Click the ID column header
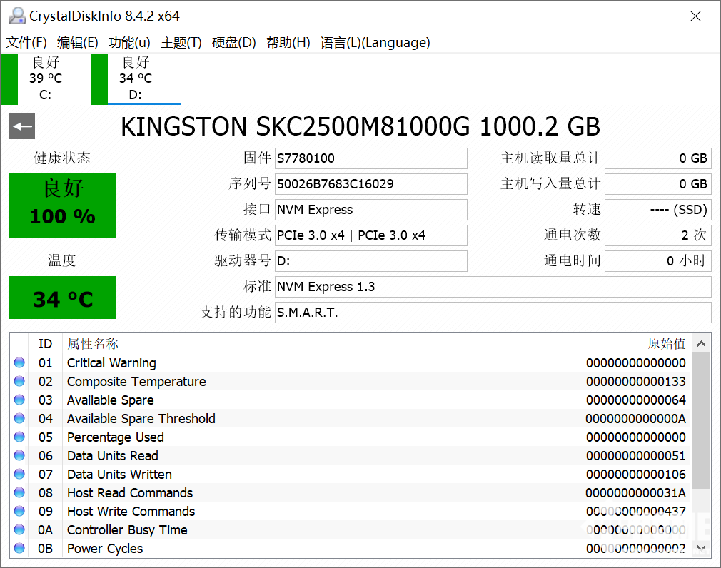 45,343
